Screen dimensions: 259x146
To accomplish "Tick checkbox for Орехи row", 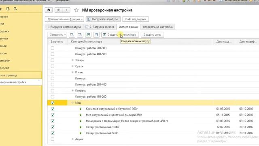I will point(53,66).
